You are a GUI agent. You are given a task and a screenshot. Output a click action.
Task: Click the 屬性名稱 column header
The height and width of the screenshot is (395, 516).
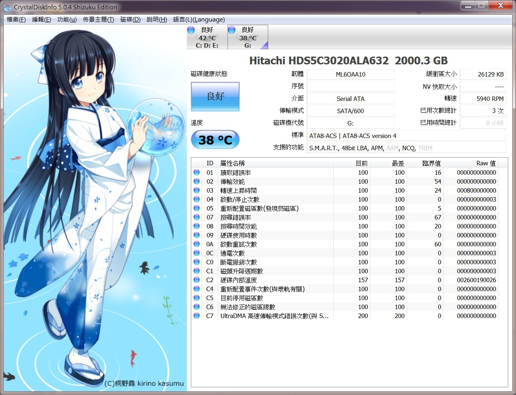275,163
